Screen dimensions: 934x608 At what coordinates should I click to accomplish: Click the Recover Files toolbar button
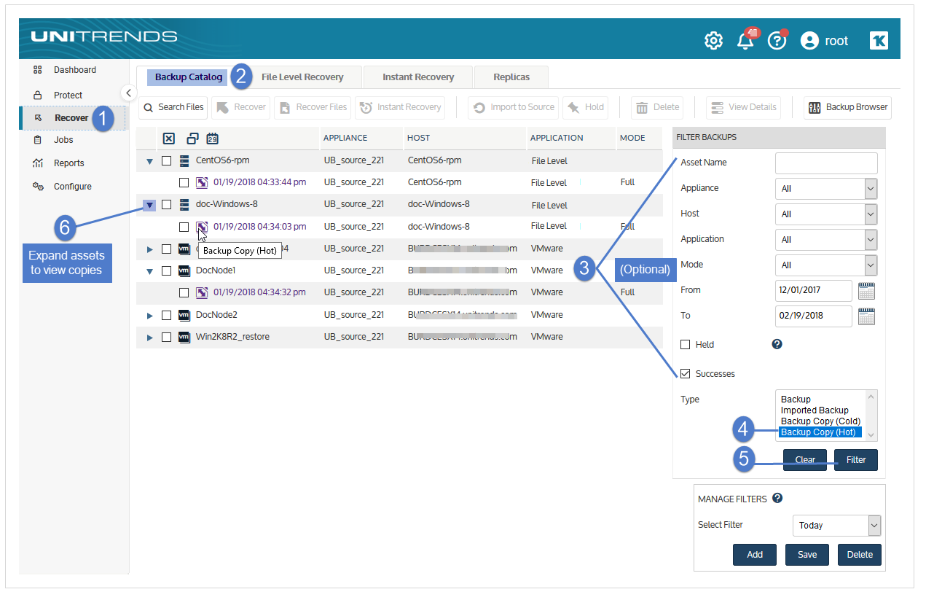pos(313,107)
